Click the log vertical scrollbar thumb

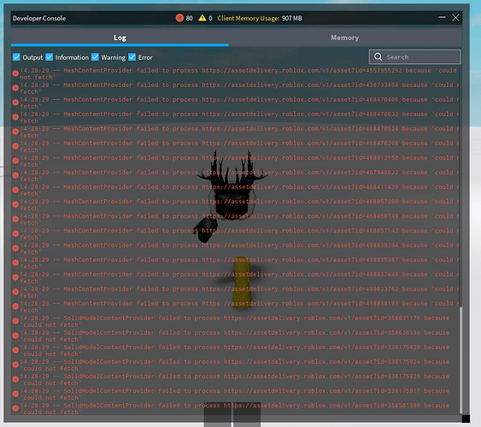[460, 360]
